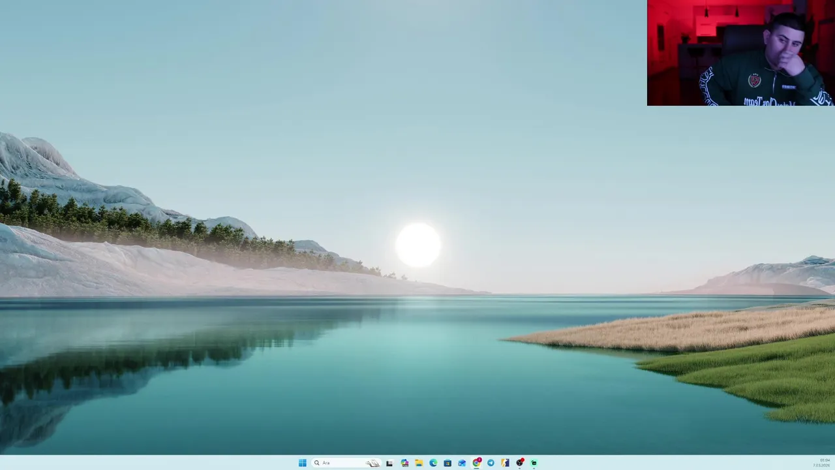The height and width of the screenshot is (470, 835).
Task: Open the yellow-blue app icon beside Telegram
Action: pos(505,463)
